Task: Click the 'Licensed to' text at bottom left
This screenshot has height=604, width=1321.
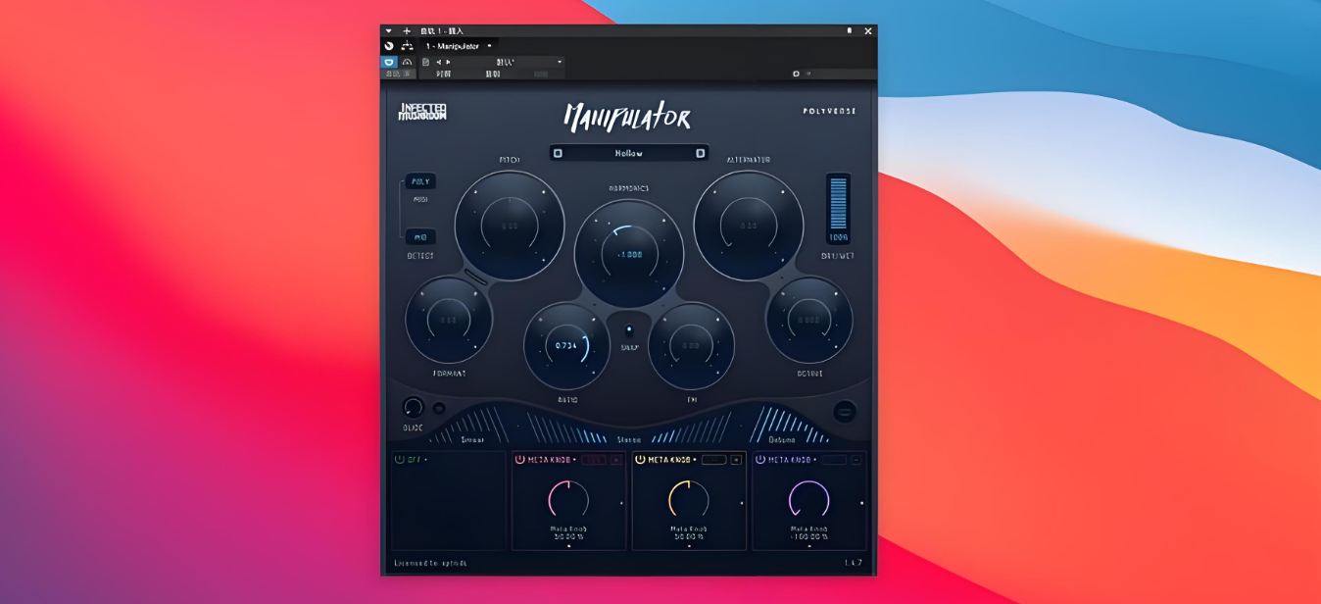Action: tap(430, 563)
